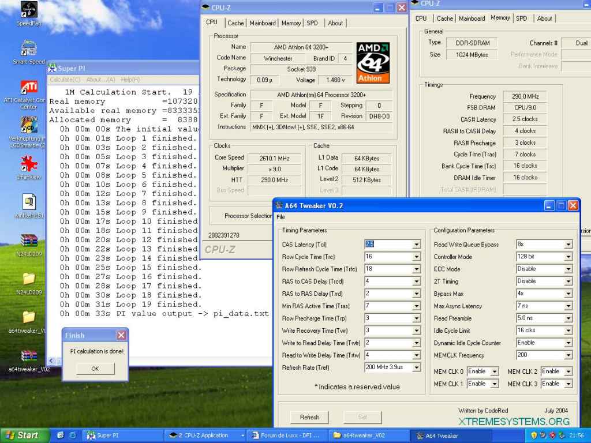Click the Super PI title bar icon

(52, 68)
